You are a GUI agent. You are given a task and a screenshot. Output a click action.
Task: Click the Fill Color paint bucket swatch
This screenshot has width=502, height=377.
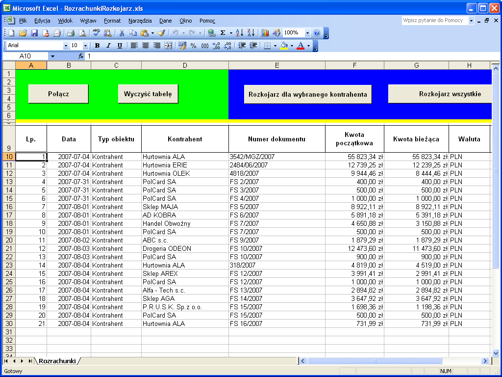point(283,46)
